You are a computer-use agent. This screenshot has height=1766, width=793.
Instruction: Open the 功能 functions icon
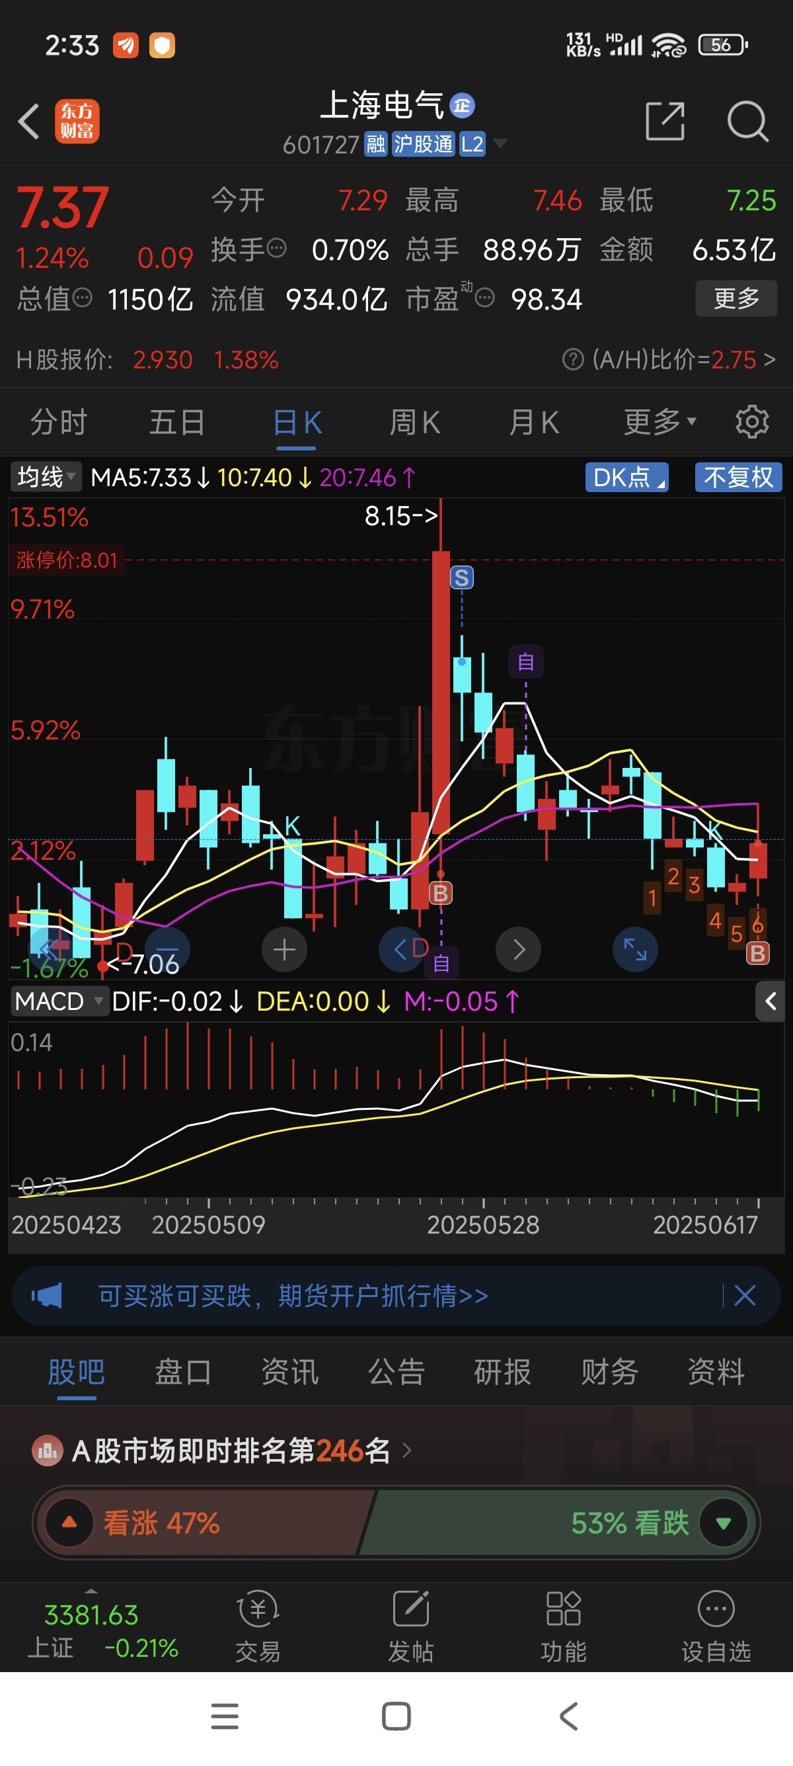click(563, 1627)
